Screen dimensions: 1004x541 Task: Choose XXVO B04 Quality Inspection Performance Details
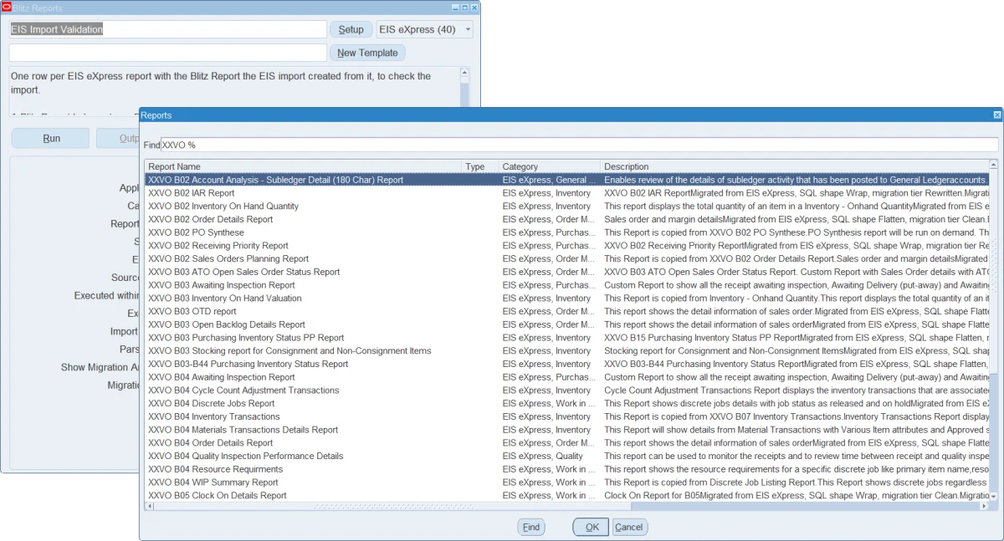[x=566, y=456]
